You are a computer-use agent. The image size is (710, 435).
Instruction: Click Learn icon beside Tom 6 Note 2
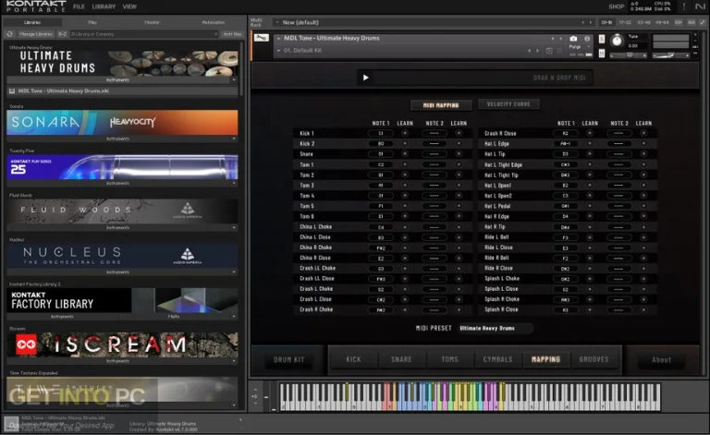click(x=459, y=217)
